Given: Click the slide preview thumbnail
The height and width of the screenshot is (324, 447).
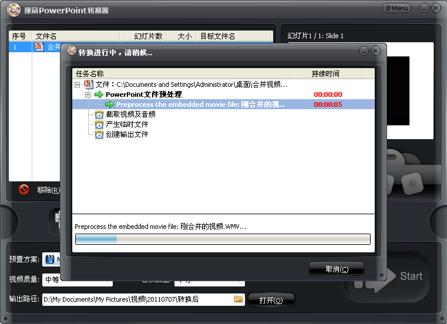Looking at the screenshot, I should pyautogui.click(x=410, y=90).
